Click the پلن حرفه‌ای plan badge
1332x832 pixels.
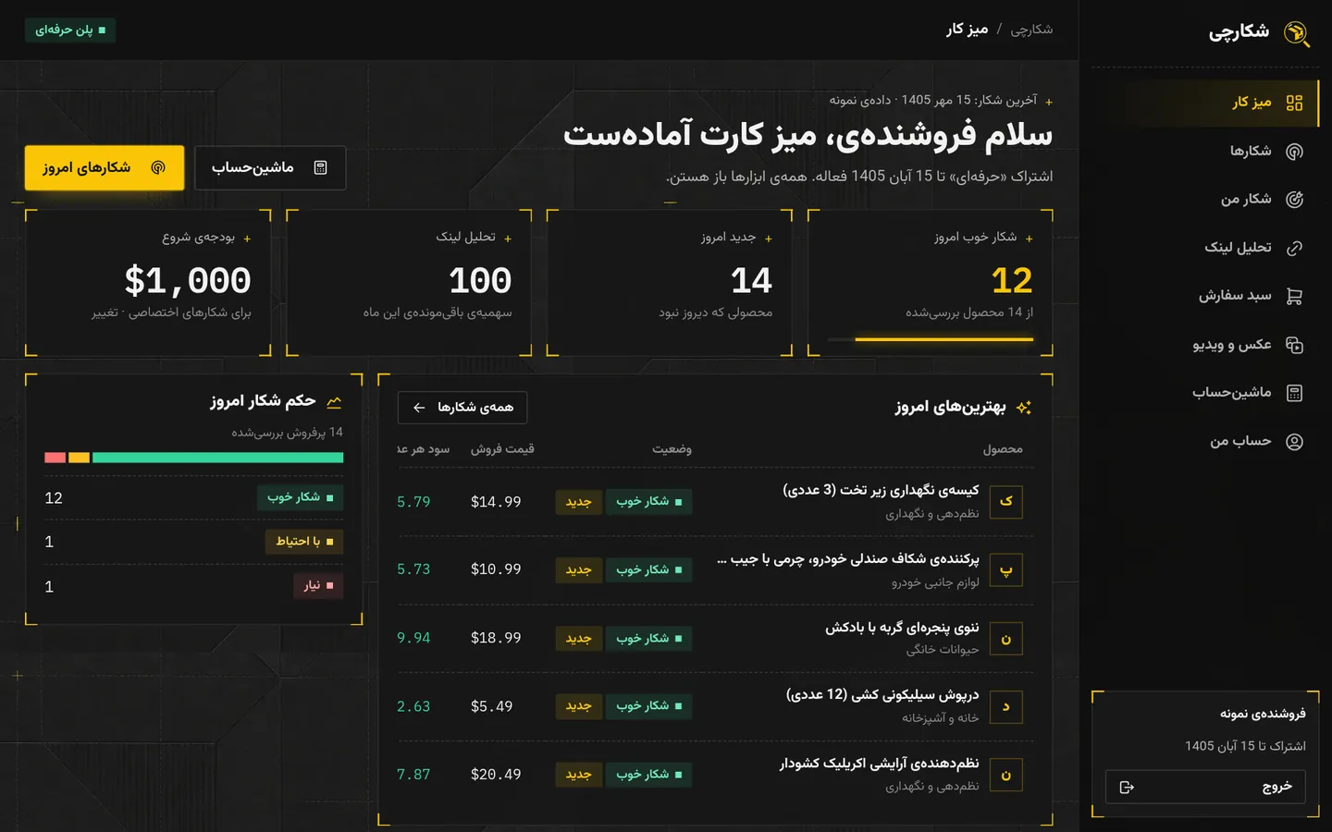70,31
